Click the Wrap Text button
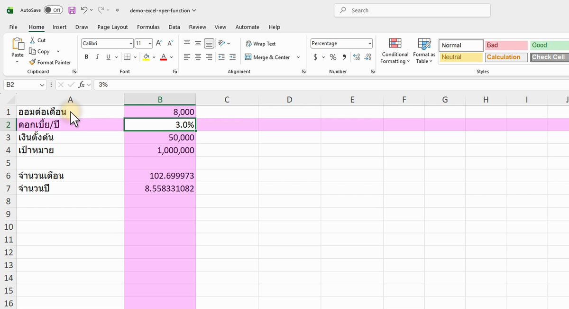The image size is (569, 309). [260, 44]
